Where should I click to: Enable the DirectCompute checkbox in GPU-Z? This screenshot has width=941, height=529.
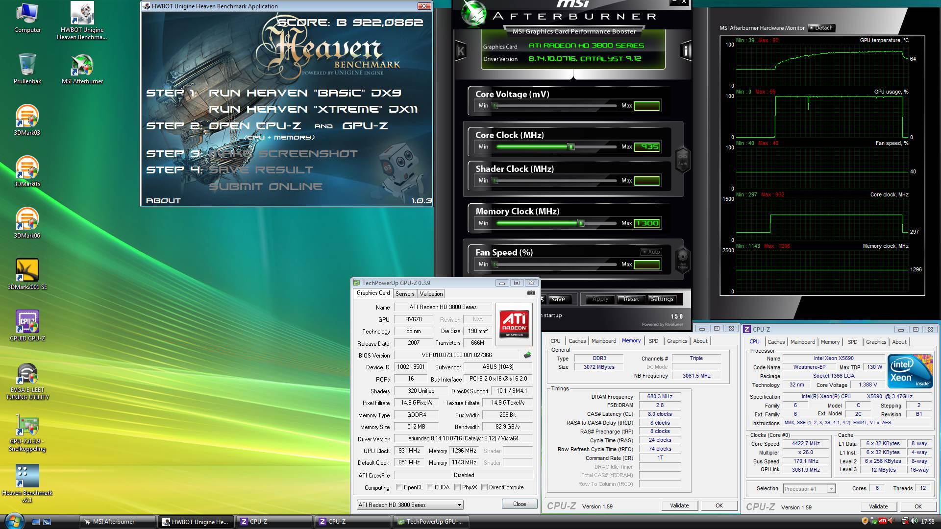(484, 487)
